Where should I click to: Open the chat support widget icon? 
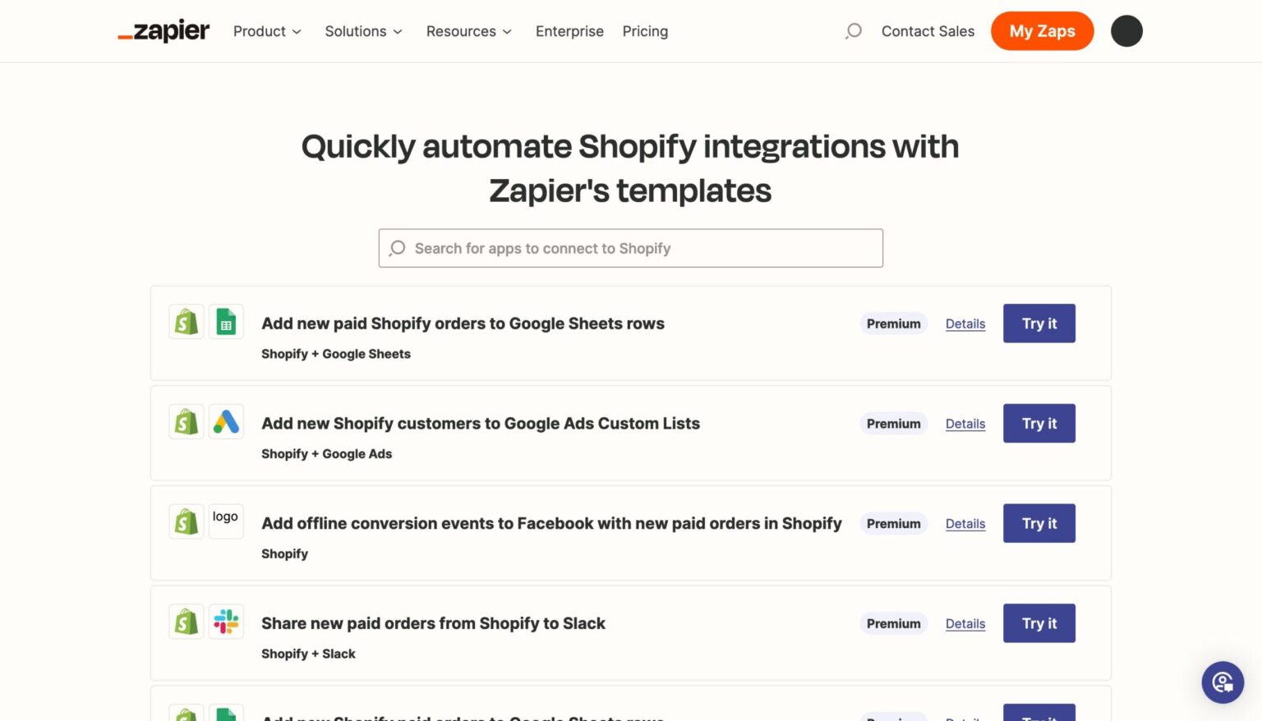pos(1223,682)
